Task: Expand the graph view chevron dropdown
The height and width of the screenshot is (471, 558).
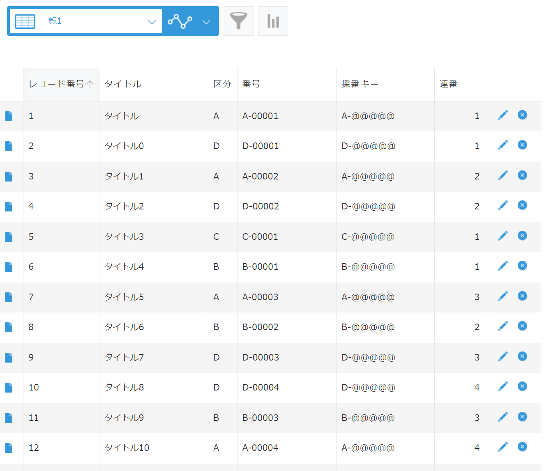Action: [x=206, y=22]
